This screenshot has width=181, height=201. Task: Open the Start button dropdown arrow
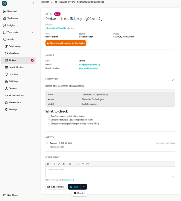(x=84, y=187)
